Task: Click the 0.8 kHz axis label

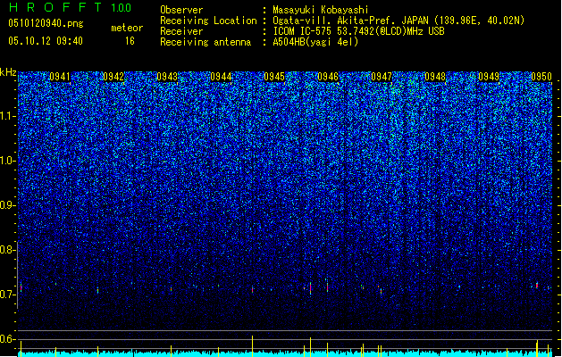Action: tap(7, 250)
